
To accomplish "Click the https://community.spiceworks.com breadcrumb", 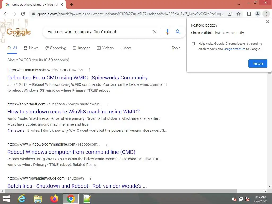I will pyautogui.click(x=37, y=70).
